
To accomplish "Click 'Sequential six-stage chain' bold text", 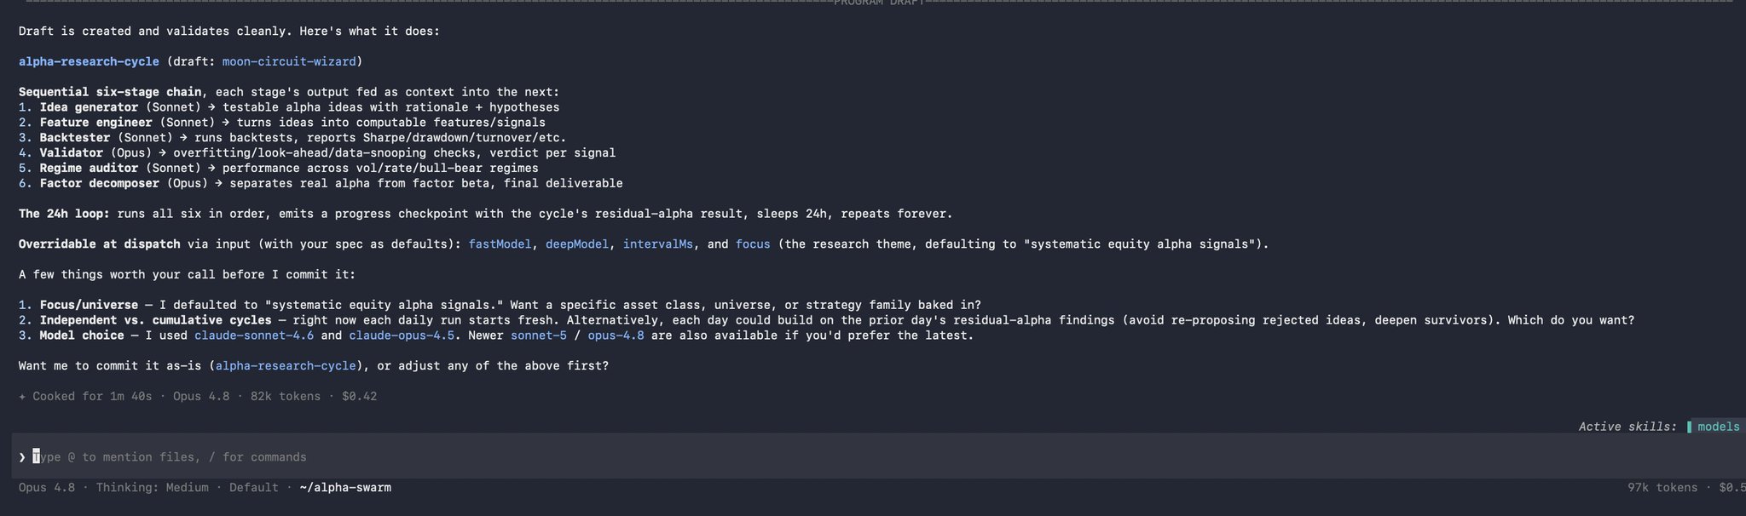I will [110, 92].
